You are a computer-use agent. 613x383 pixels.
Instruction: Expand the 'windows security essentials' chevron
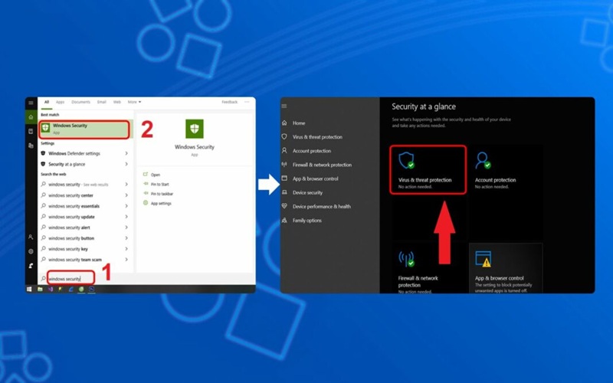pyautogui.click(x=126, y=206)
